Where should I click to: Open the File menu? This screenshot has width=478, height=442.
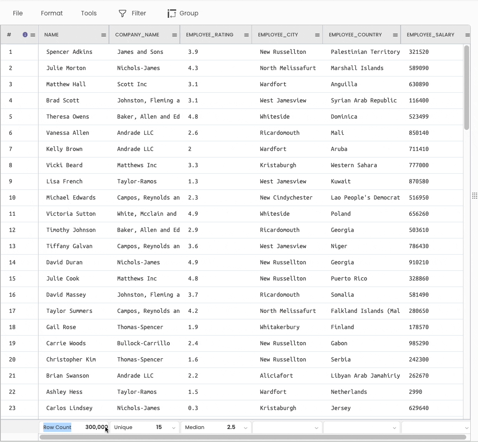[x=18, y=13]
